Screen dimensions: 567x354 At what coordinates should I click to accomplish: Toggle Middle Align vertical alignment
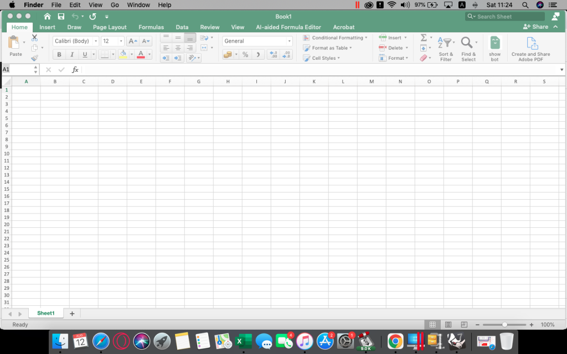[178, 38]
